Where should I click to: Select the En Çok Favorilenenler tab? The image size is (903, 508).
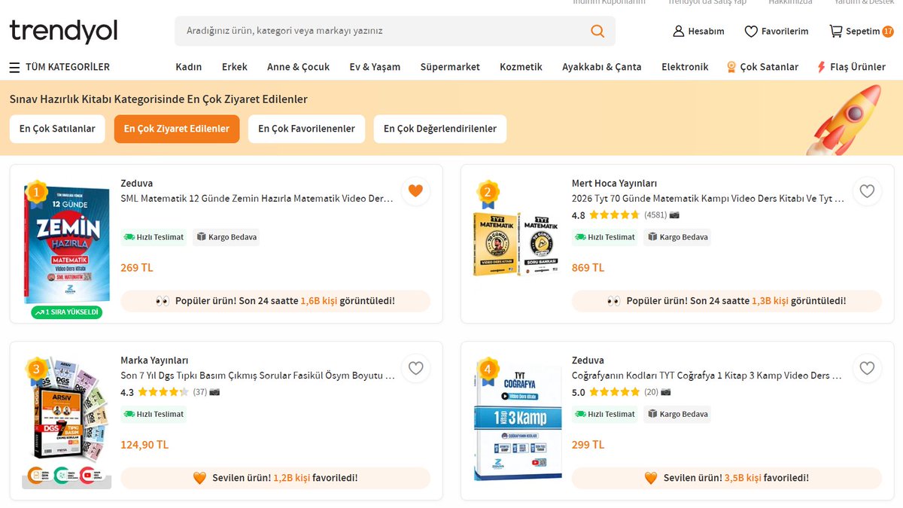(306, 129)
